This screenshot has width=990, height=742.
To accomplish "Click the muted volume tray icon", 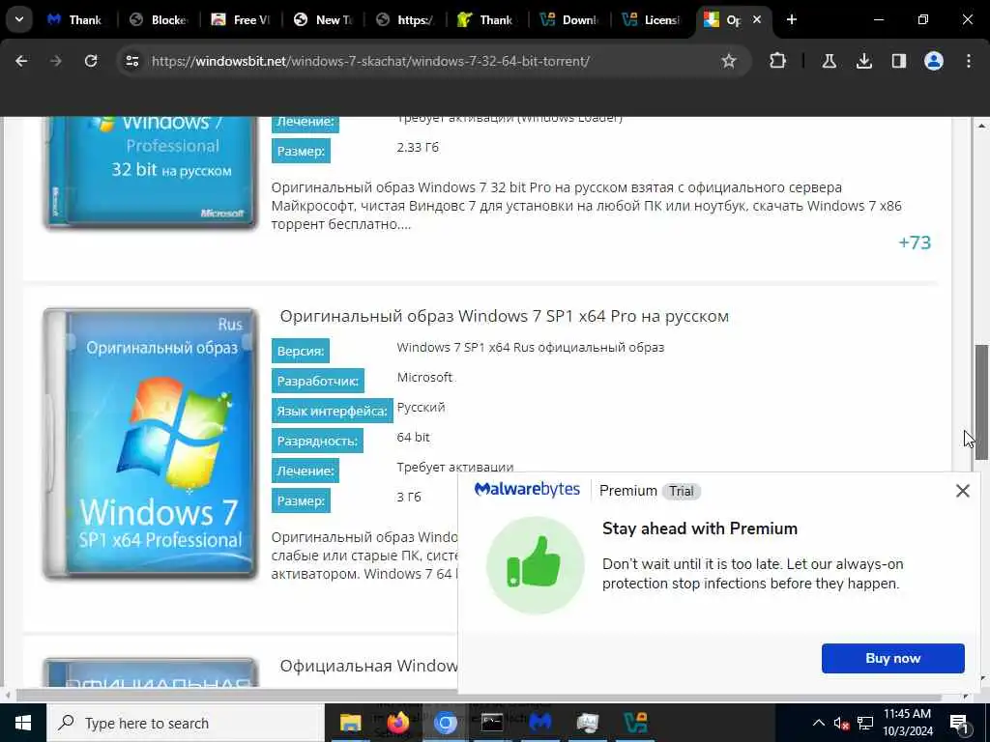I will tap(841, 723).
